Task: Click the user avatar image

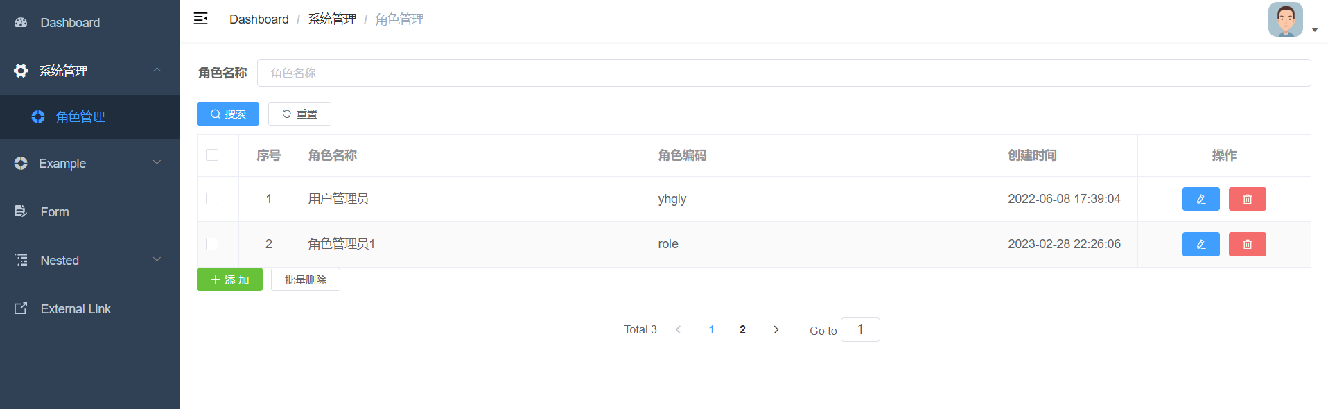Action: pyautogui.click(x=1285, y=19)
